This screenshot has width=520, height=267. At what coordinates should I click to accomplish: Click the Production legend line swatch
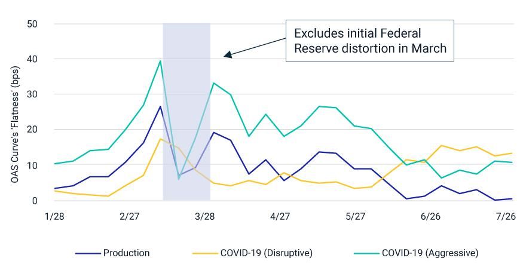coord(87,253)
